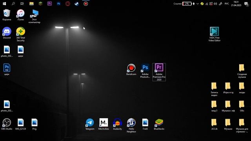251x141 pixels.
Task: Select the Hello Neighbor shortcut
Action: (x=131, y=126)
